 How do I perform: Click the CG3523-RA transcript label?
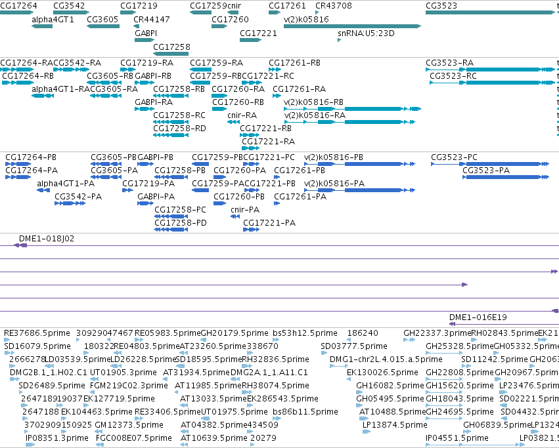pyautogui.click(x=449, y=63)
